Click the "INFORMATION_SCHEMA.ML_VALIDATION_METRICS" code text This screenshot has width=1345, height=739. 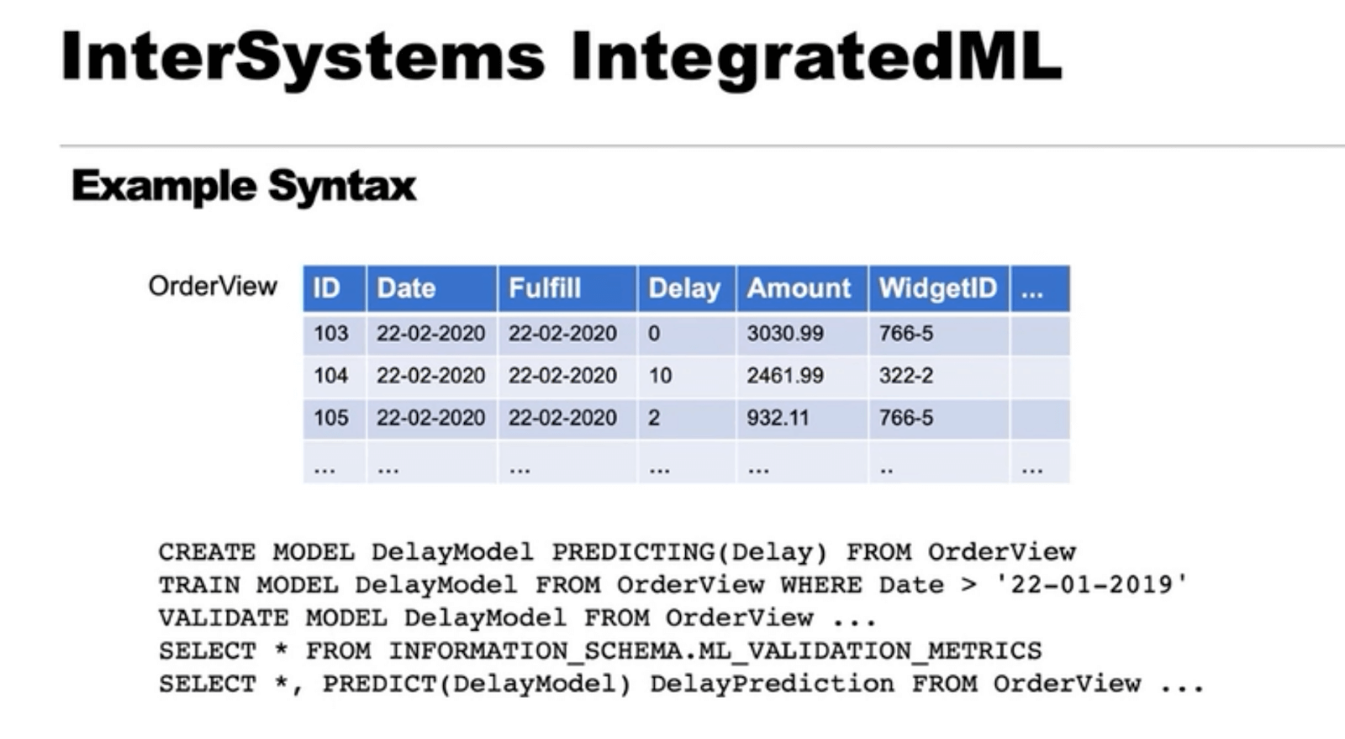tap(715, 651)
